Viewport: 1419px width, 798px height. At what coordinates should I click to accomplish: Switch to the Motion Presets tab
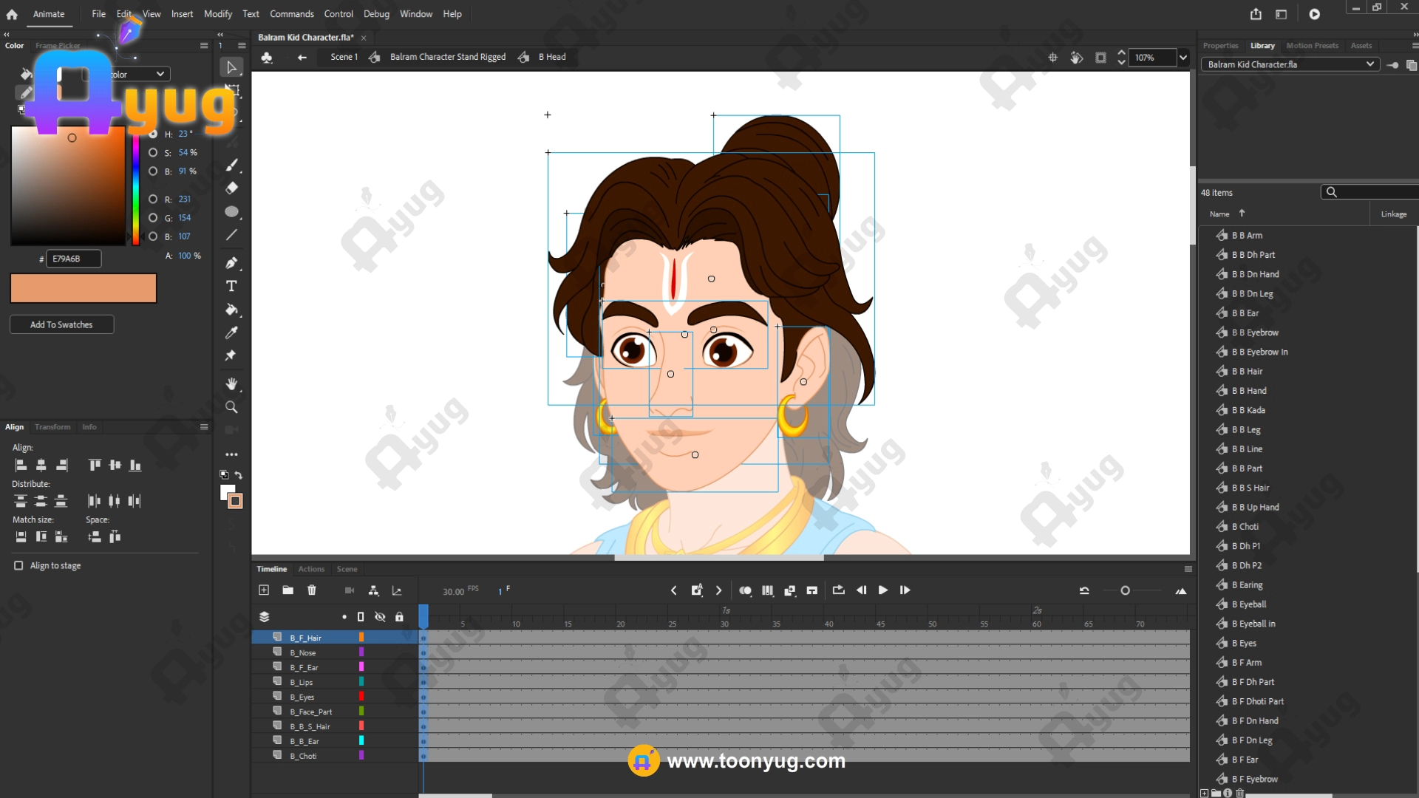coord(1312,46)
